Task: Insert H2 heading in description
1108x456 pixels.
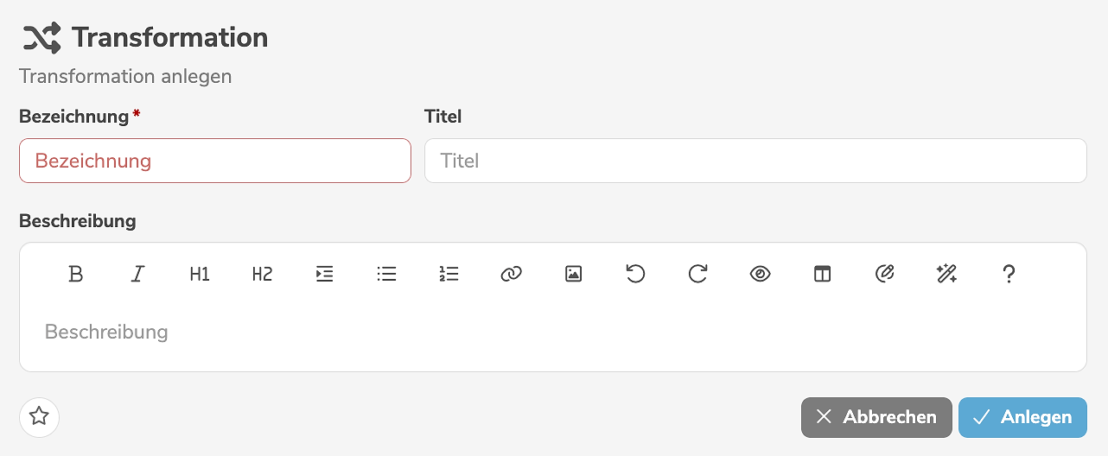Action: 262,275
